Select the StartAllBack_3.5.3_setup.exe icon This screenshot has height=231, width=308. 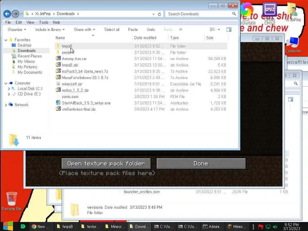click(x=58, y=103)
